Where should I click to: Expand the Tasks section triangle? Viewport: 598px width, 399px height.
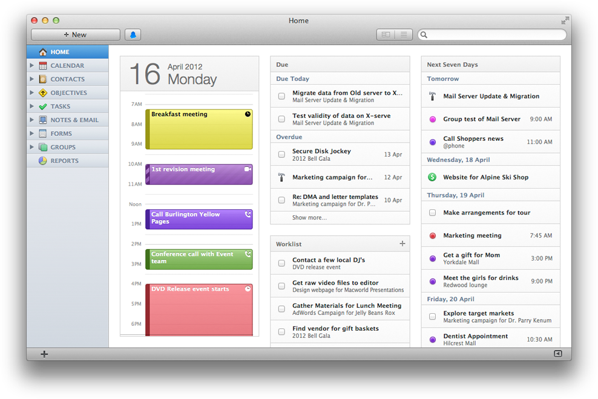tap(32, 106)
